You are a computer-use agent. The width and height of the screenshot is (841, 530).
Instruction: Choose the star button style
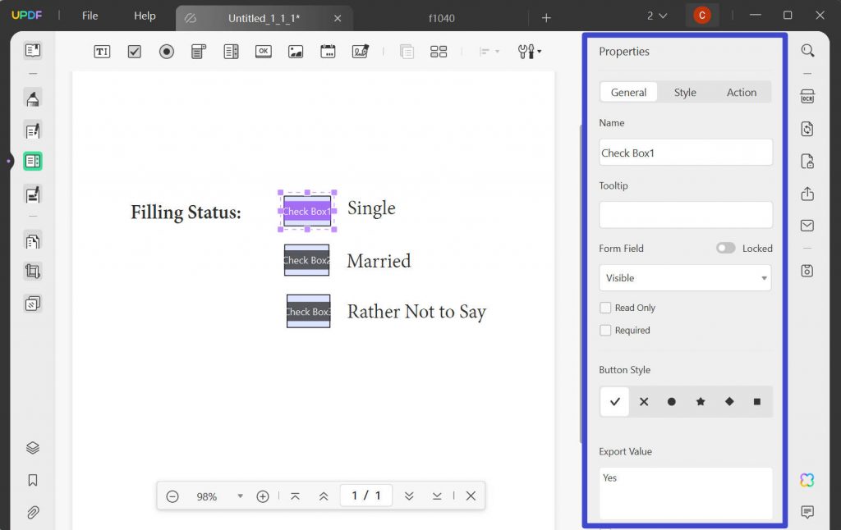tap(701, 402)
